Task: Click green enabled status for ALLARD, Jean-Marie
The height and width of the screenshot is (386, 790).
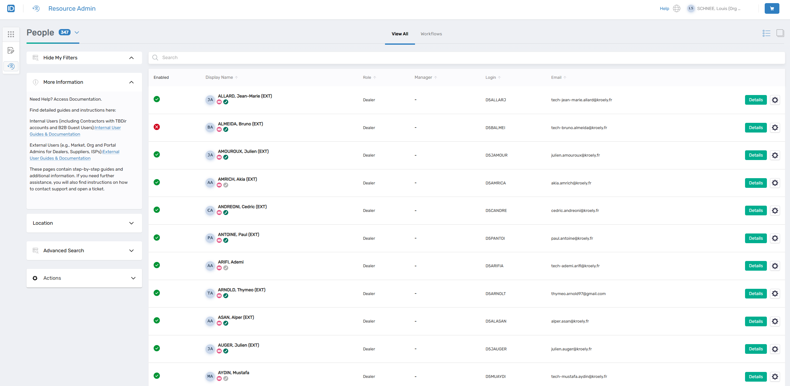Action: click(x=157, y=99)
